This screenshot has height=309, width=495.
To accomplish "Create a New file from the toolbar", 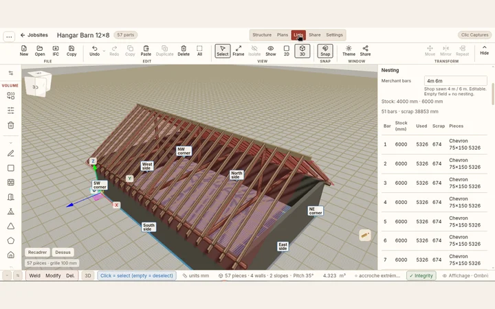I will pos(24,51).
